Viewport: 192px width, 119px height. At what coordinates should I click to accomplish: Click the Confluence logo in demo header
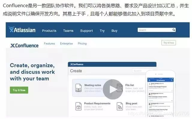[x=77, y=64]
